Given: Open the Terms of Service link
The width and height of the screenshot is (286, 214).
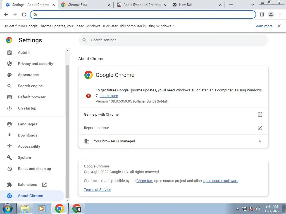Looking at the screenshot, I should [97, 189].
